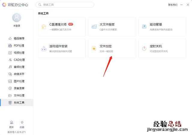Switch to 微信多开 category
The image size is (192, 135).
click(x=17, y=74)
